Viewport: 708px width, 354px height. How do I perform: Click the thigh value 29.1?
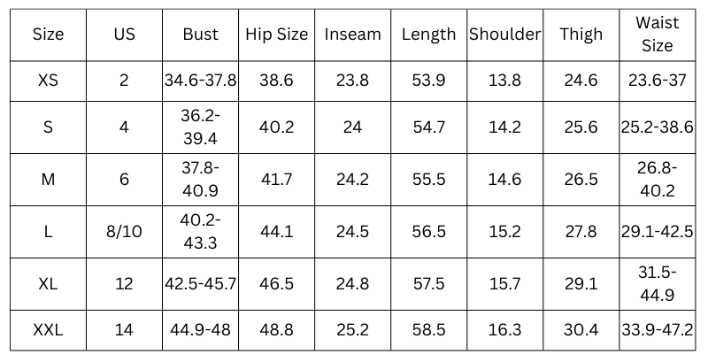pyautogui.click(x=581, y=284)
